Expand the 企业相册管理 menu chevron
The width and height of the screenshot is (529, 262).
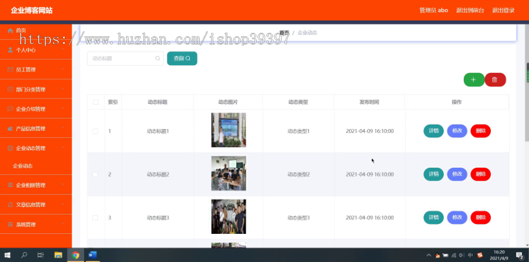63,185
